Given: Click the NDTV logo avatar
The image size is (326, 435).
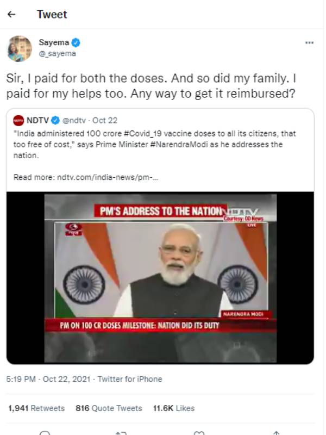Looking at the screenshot, I should (x=18, y=121).
